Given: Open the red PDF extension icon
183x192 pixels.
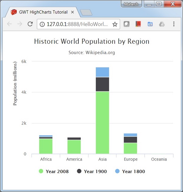Looking at the screenshot, I should [138, 24].
